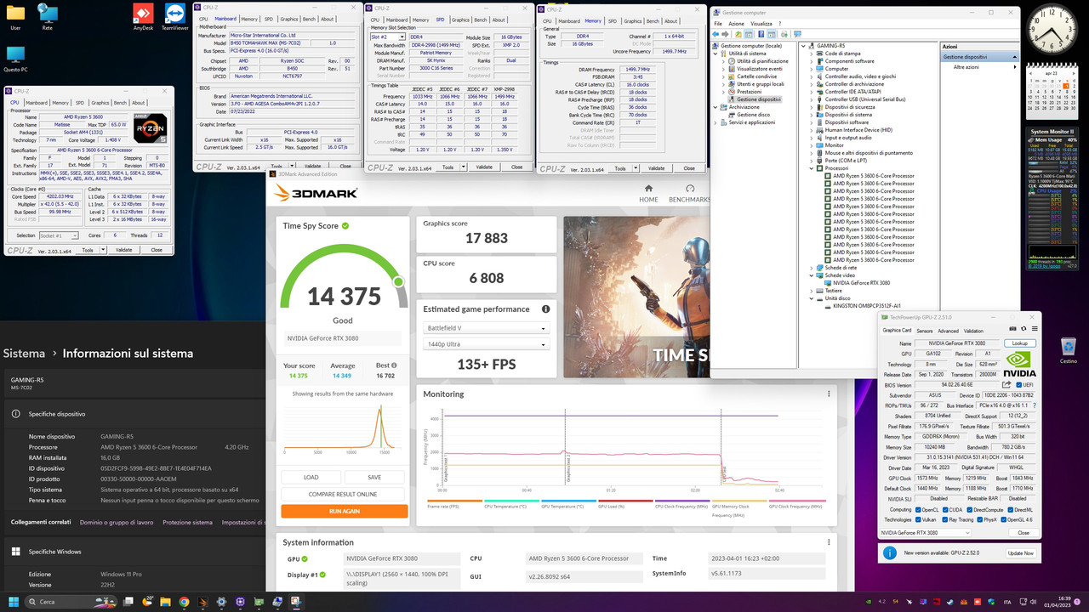Switch to Advanced tab in GPU-Z
The width and height of the screenshot is (1089, 612).
pyautogui.click(x=948, y=331)
